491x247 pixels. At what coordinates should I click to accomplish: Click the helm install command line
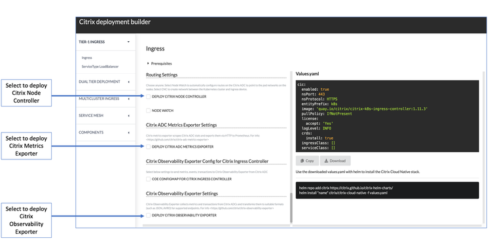pyautogui.click(x=343, y=193)
